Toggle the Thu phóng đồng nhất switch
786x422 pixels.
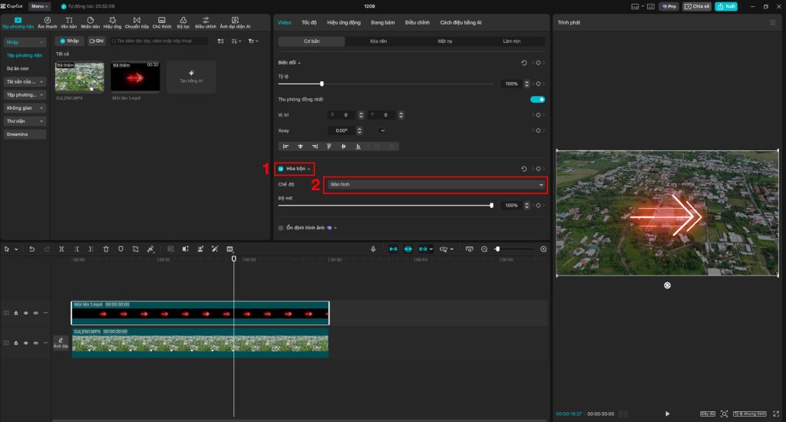pyautogui.click(x=537, y=100)
